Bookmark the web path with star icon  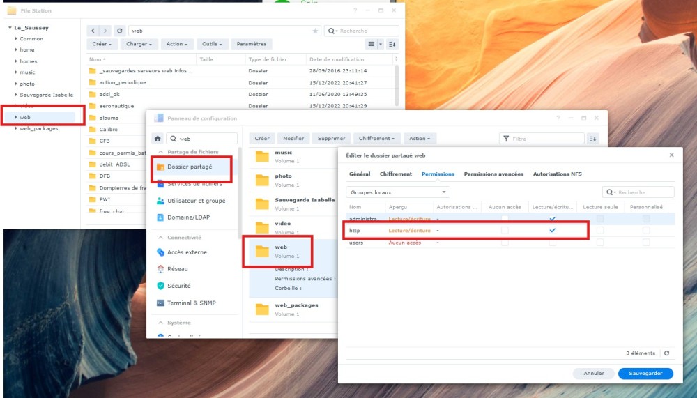(315, 31)
